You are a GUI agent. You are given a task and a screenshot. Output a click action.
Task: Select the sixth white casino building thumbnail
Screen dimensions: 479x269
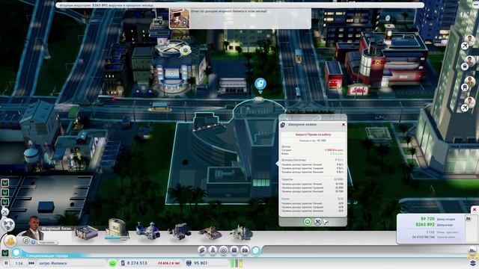tap(241, 232)
